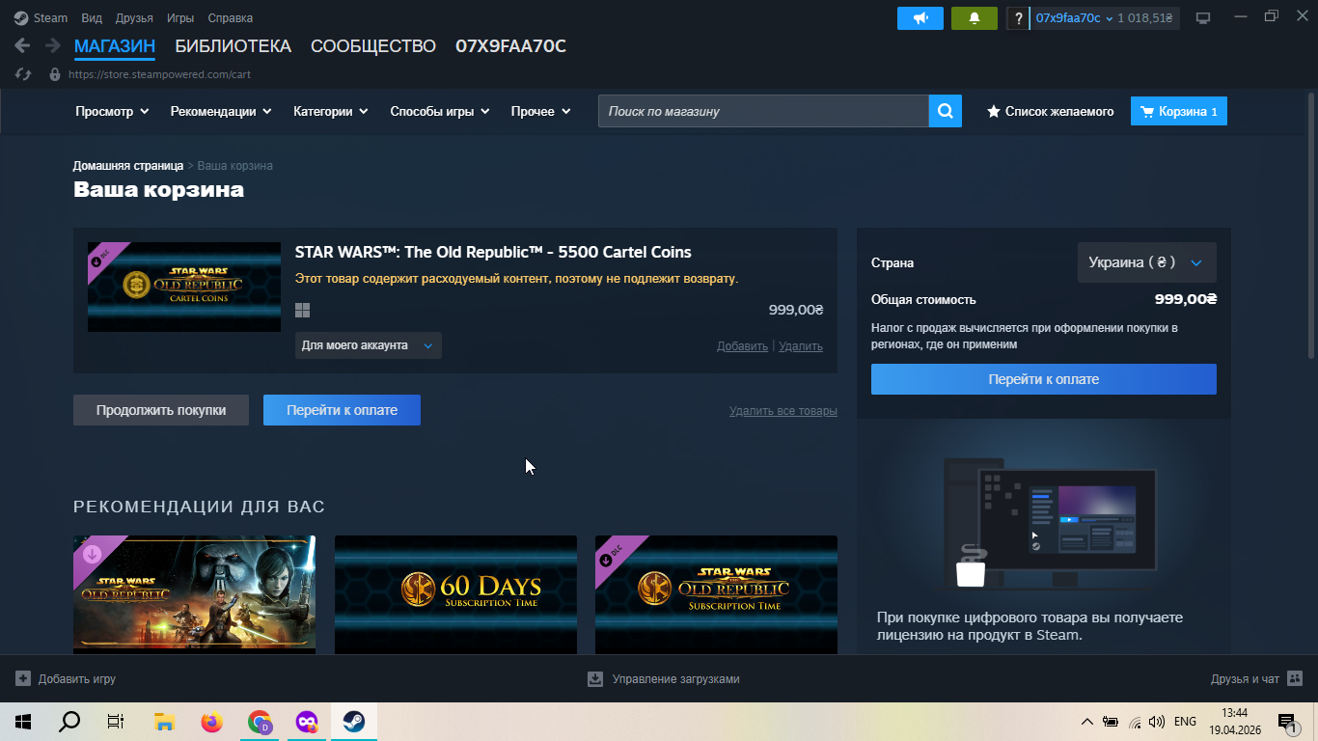The height and width of the screenshot is (741, 1318).
Task: Click the Поиск по магазину search field
Action: [x=763, y=111]
